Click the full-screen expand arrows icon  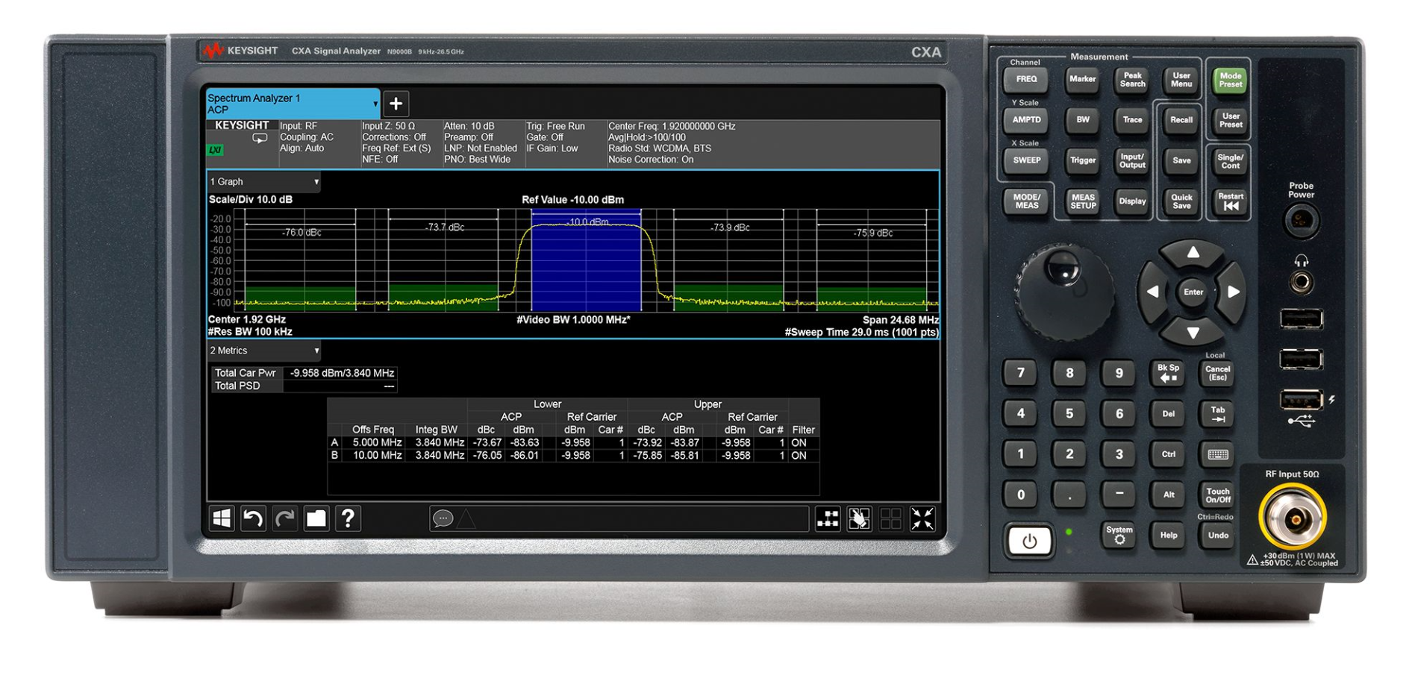[x=923, y=519]
